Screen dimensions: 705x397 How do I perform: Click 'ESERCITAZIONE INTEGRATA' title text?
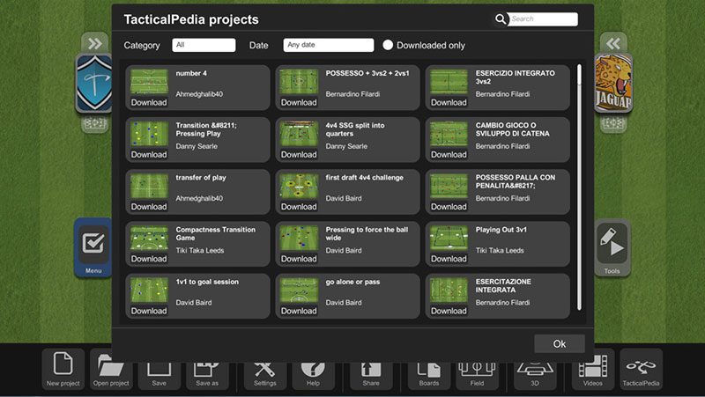click(x=503, y=285)
